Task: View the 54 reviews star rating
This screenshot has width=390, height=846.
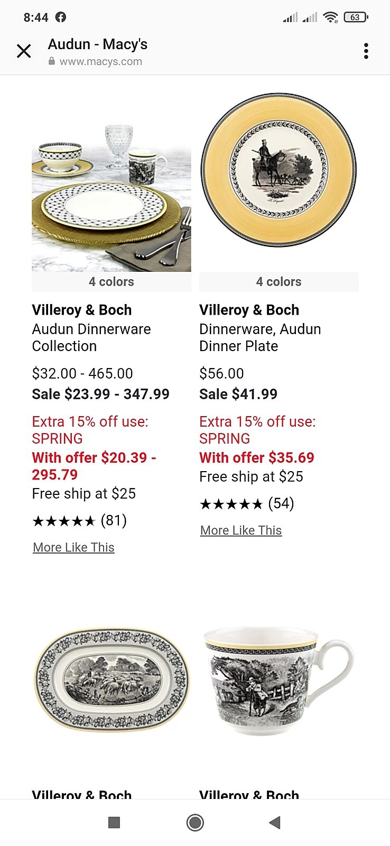Action: coord(246,504)
